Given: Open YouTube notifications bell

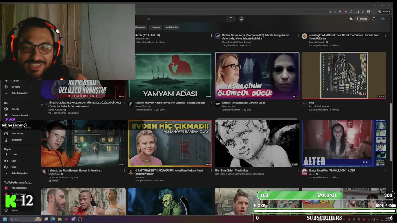Looking at the screenshot, I should [374, 19].
